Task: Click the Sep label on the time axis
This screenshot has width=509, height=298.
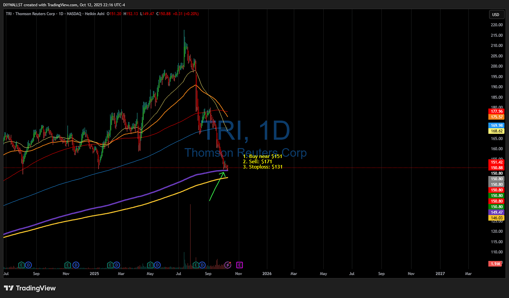Action: [x=208, y=274]
